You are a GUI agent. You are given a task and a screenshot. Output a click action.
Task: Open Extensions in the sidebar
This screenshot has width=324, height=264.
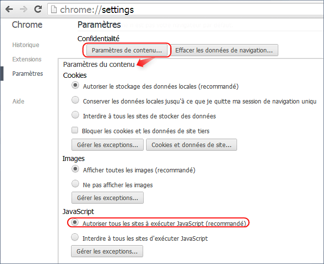click(27, 59)
